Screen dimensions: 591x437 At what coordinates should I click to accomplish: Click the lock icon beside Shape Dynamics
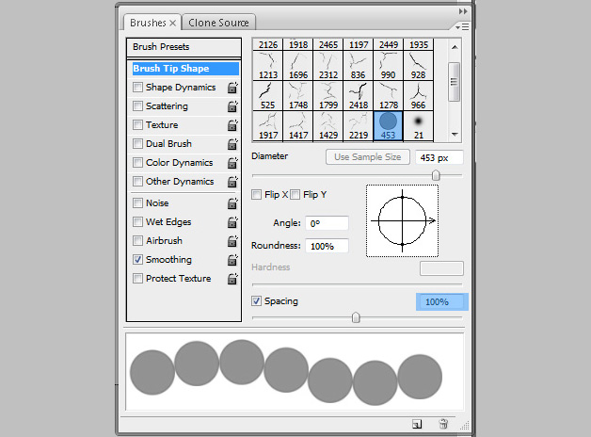(232, 88)
